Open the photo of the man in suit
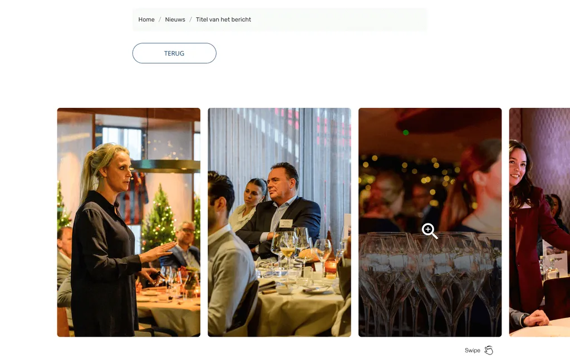Screen dimensions: 570x364 tap(279, 222)
